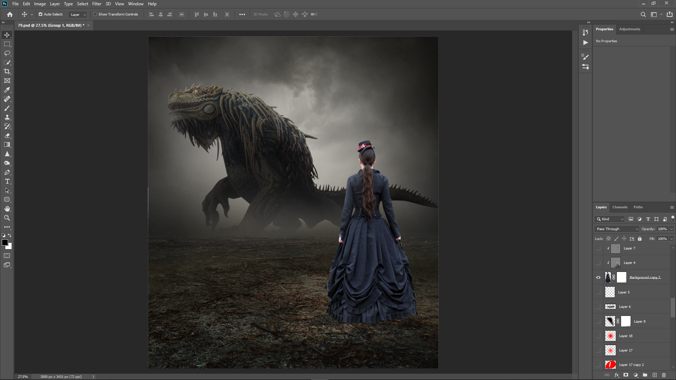Expand the status bar info arrow
The image size is (676, 380).
tap(93, 377)
